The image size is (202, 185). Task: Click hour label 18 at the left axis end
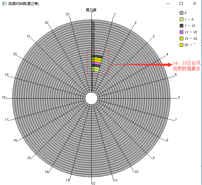pos(4,97)
